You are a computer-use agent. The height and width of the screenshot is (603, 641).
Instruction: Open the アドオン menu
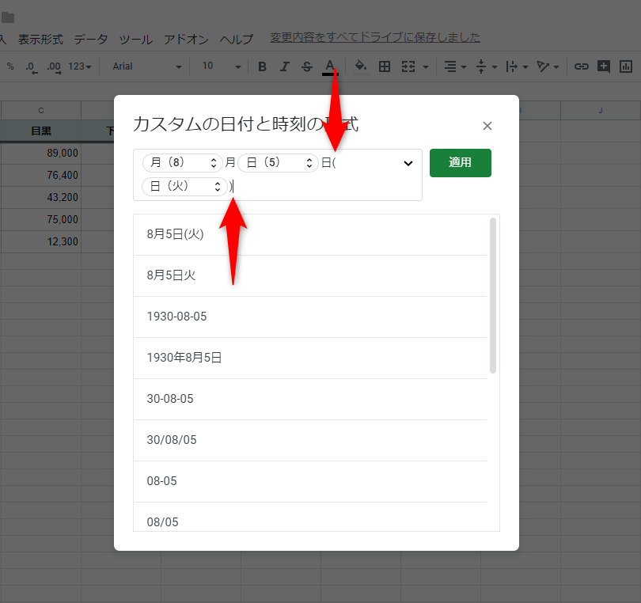186,40
